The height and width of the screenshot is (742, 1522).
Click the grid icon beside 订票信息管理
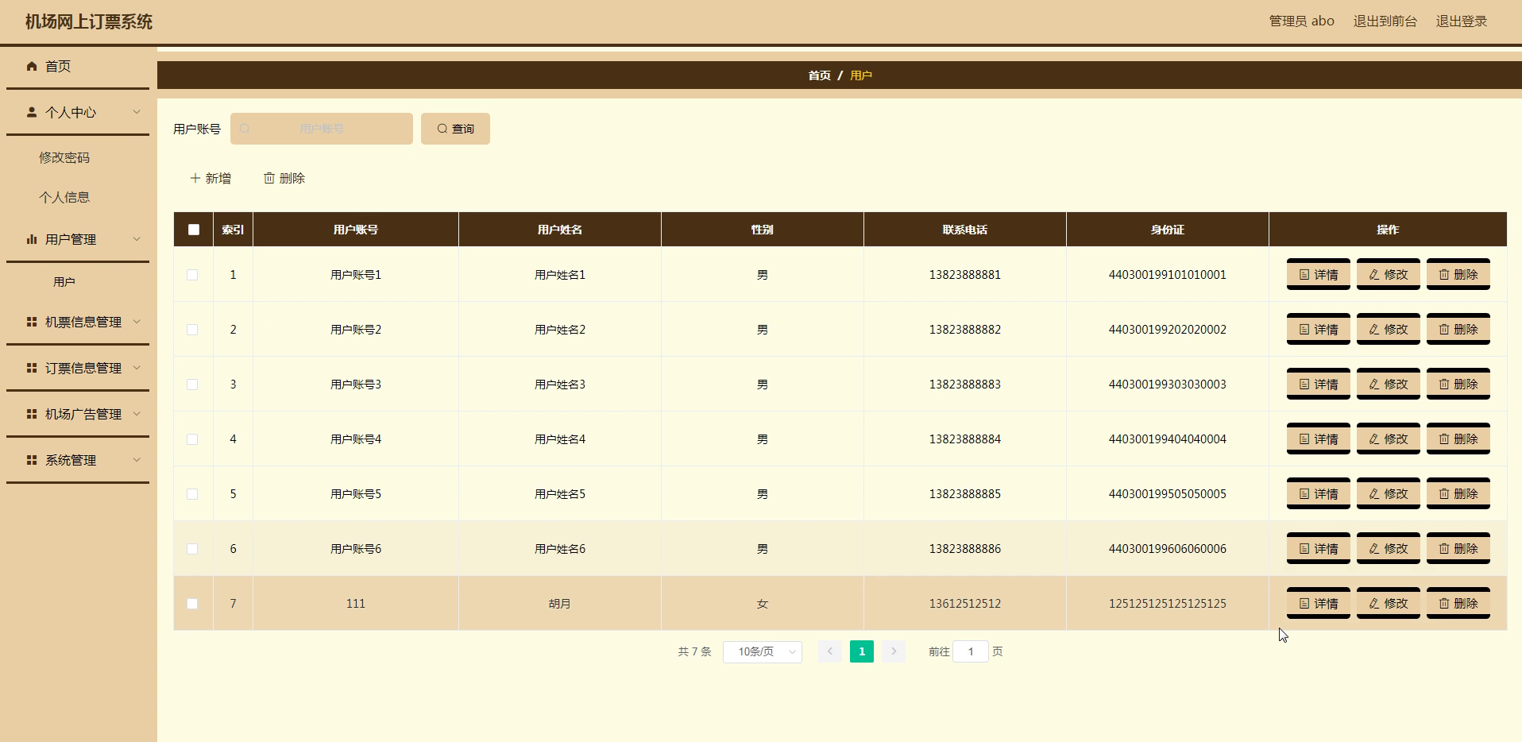pyautogui.click(x=32, y=368)
